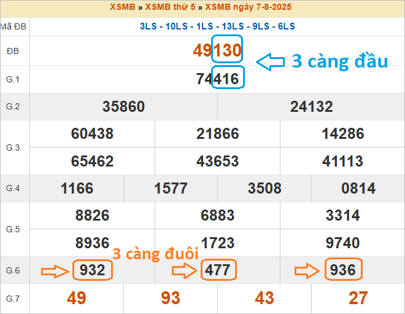405x314 pixels.
Task: Click the orange arrow before 477
Action: [185, 270]
